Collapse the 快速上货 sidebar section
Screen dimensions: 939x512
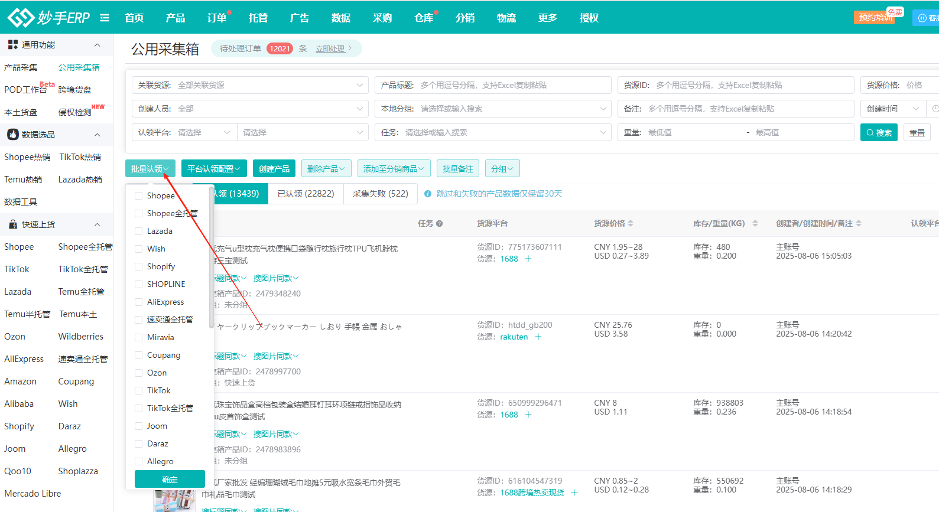(x=98, y=224)
